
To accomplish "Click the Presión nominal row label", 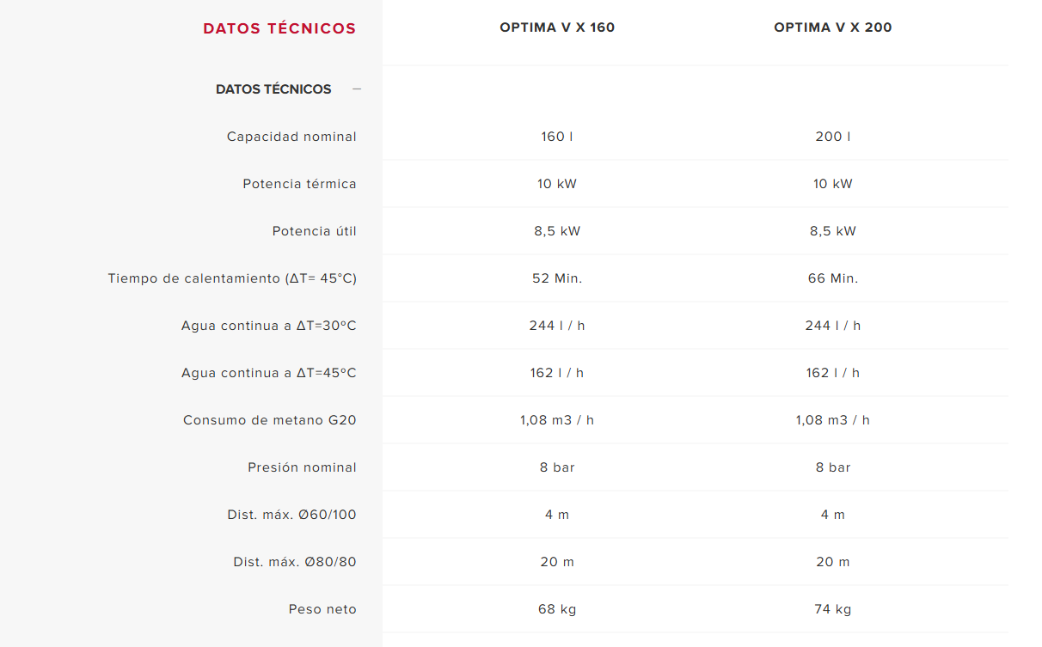I will (x=302, y=467).
